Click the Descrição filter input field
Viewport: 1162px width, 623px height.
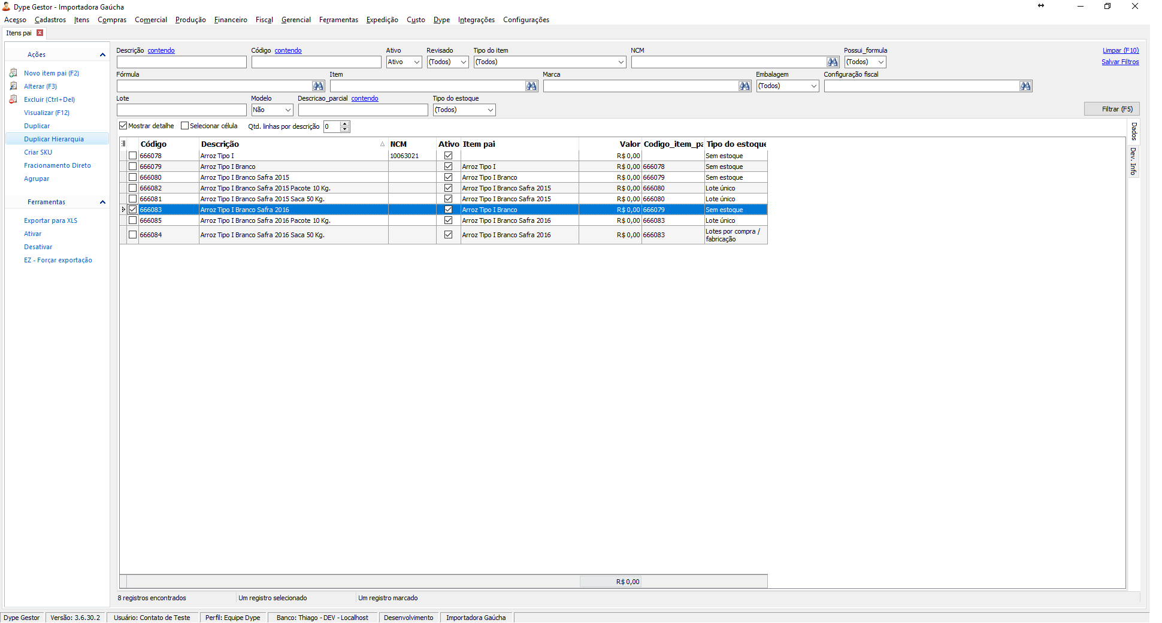point(181,62)
